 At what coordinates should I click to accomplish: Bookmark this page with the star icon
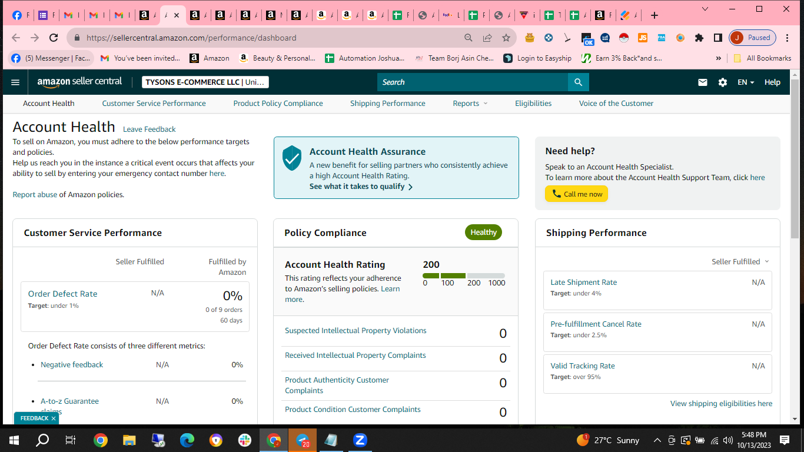(506, 38)
